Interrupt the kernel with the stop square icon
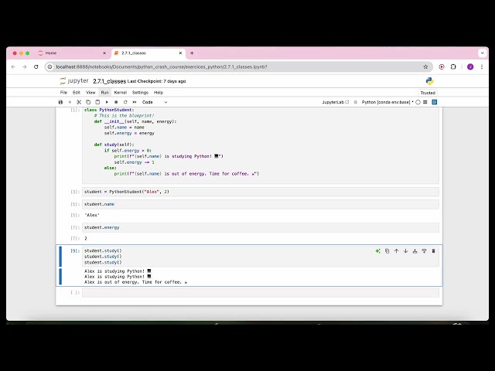 [x=116, y=102]
